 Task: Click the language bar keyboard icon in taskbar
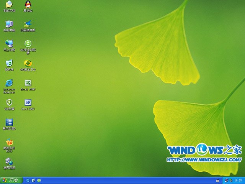tap(218, 180)
